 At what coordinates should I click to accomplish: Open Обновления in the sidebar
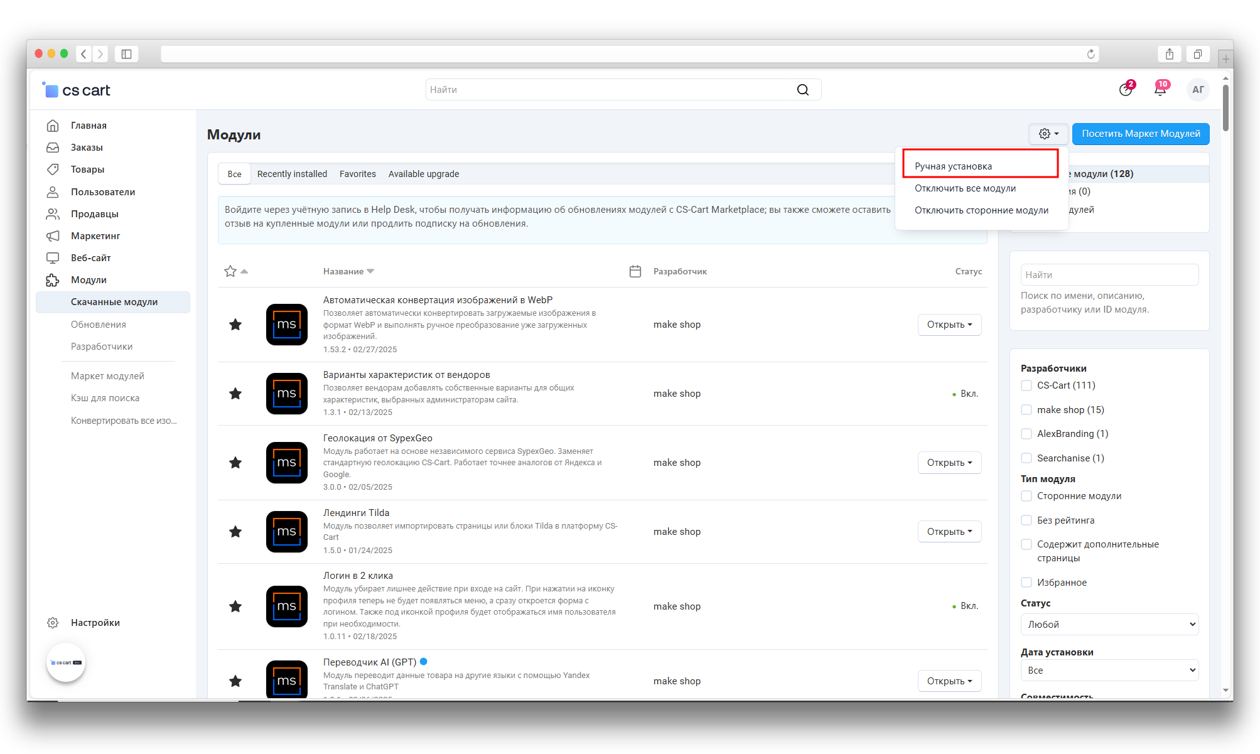[x=99, y=325]
